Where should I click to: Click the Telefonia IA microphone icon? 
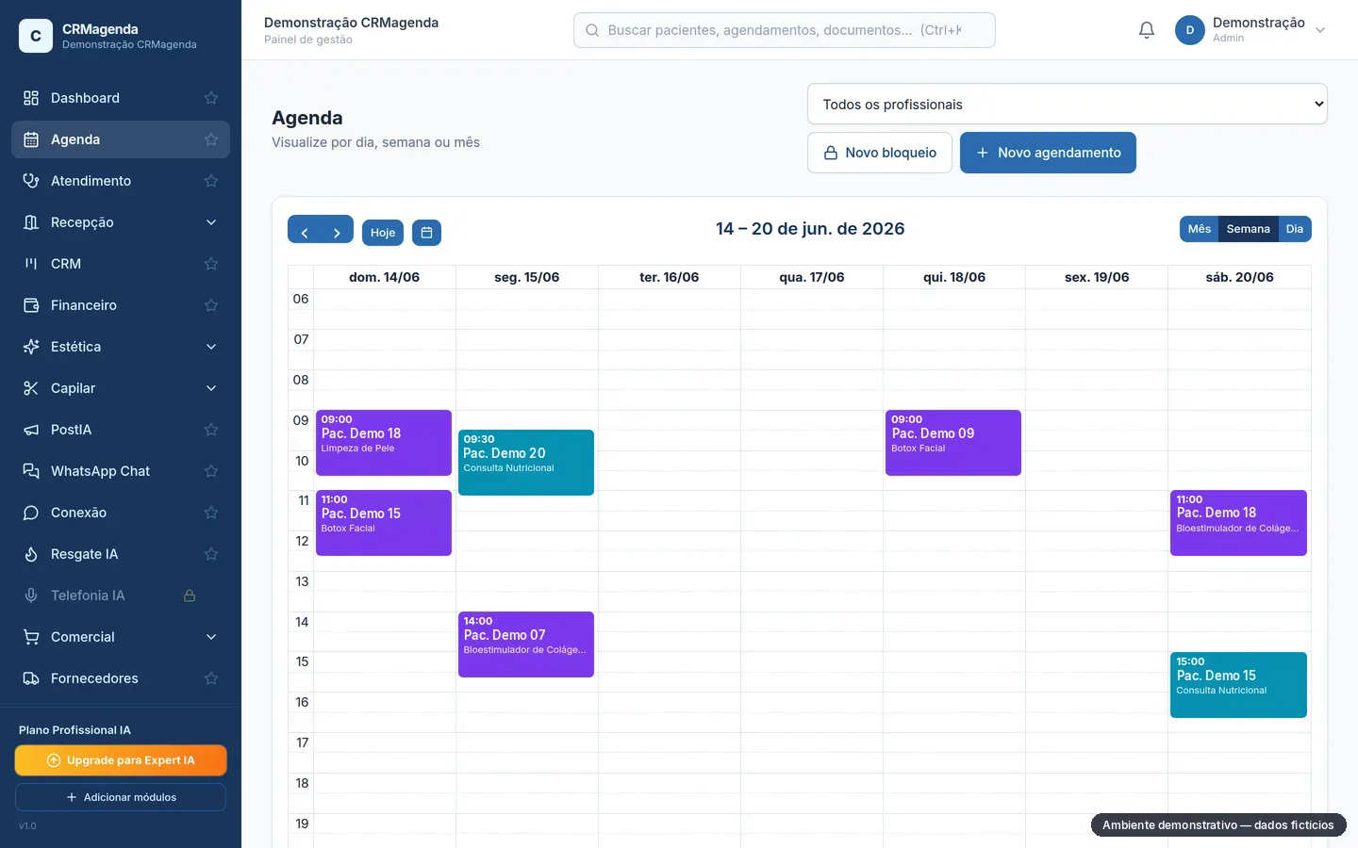(x=31, y=595)
